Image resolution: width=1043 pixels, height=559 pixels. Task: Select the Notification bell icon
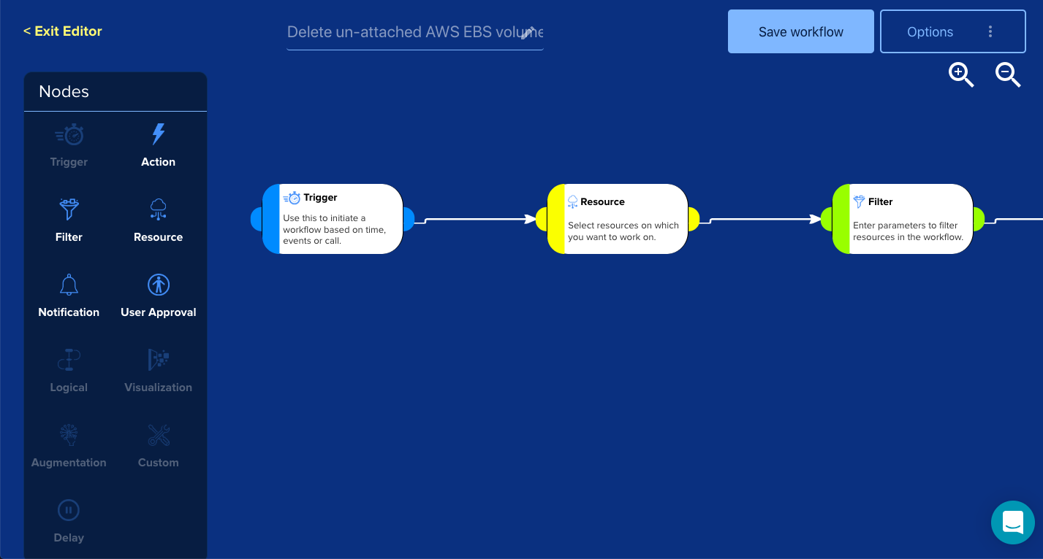click(x=69, y=285)
